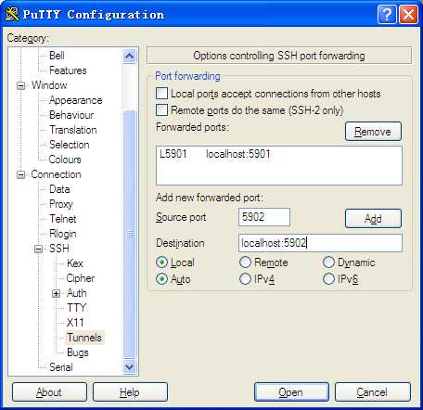
Task: Close the PuTTY Configuration window
Action: (x=408, y=14)
